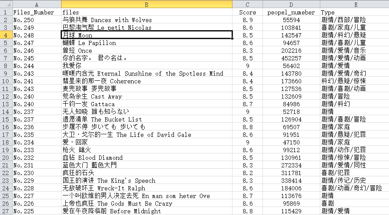Click type cell '剧情/传记/历史'
Screen dimensions: 389x215
click(x=355, y=181)
